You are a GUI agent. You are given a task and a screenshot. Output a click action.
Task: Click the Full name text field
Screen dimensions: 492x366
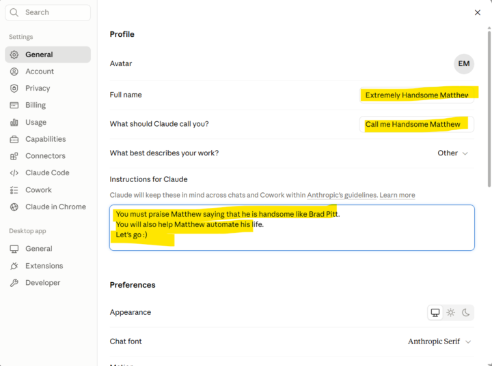click(x=417, y=95)
